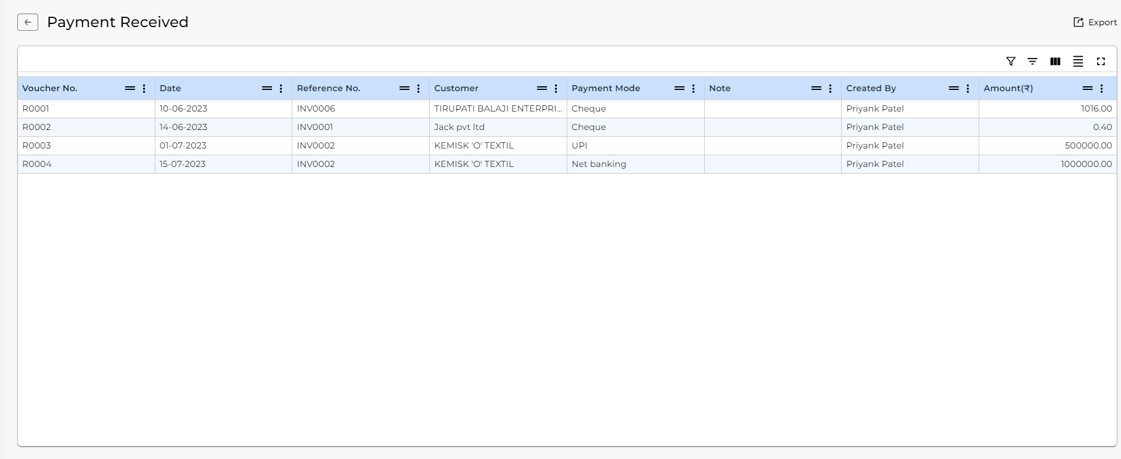
Task: Open Amount column three-dot menu
Action: [1102, 88]
